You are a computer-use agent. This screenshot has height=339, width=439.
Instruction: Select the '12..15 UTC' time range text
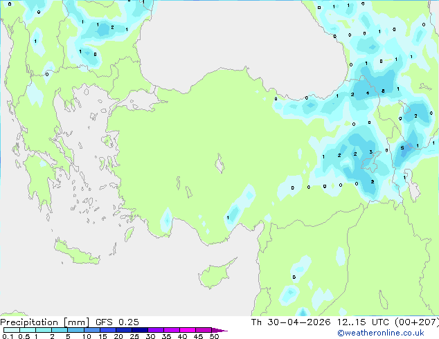pyautogui.click(x=363, y=322)
